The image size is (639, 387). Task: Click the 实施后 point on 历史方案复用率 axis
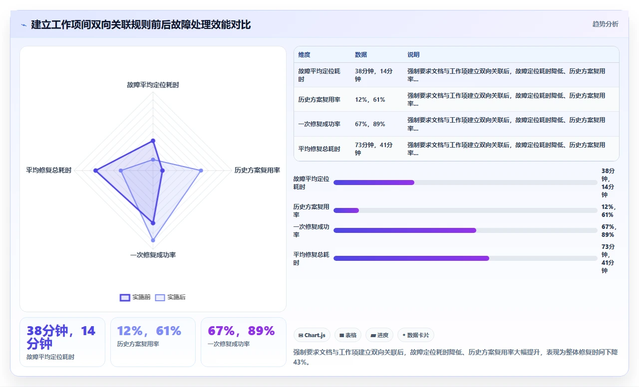(201, 171)
